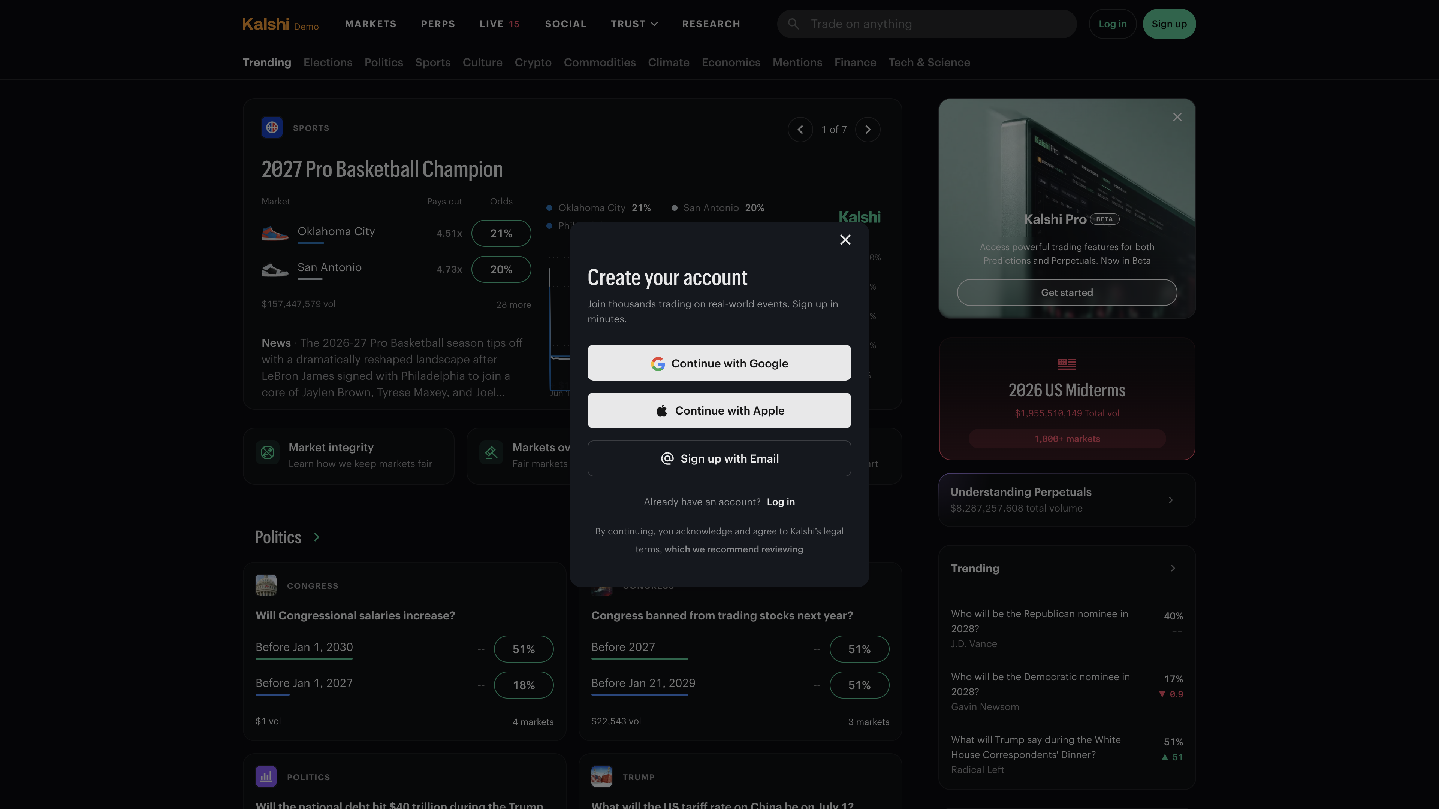This screenshot has width=1439, height=809.
Task: Select the Elections category tab
Action: tap(328, 63)
